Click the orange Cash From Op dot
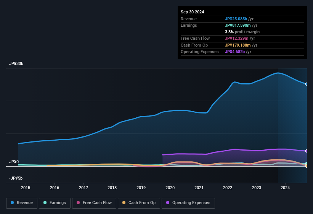 coord(124,203)
